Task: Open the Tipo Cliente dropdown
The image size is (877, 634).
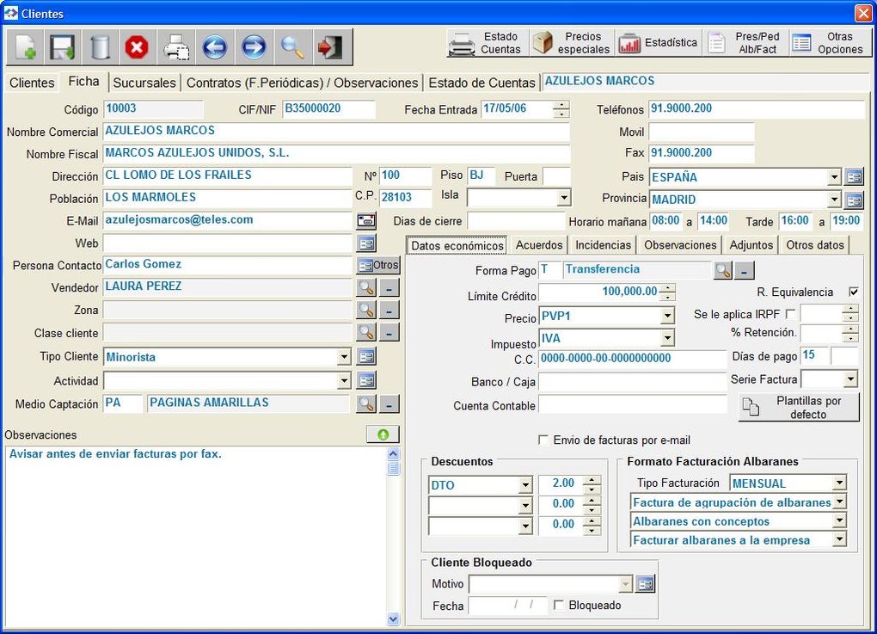Action: click(x=343, y=356)
